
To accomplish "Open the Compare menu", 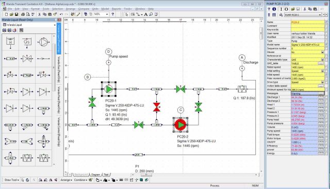I will 84,9.
